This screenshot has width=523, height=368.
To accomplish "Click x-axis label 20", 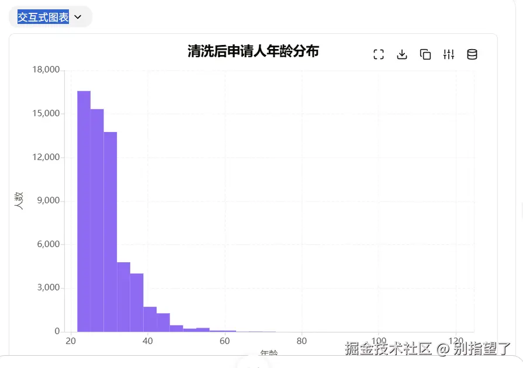I will point(71,341).
